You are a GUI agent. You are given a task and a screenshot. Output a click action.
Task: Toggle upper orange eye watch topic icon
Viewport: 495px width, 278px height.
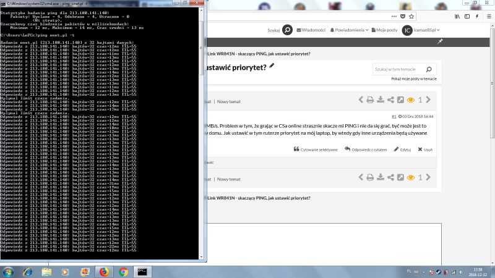coord(411,100)
